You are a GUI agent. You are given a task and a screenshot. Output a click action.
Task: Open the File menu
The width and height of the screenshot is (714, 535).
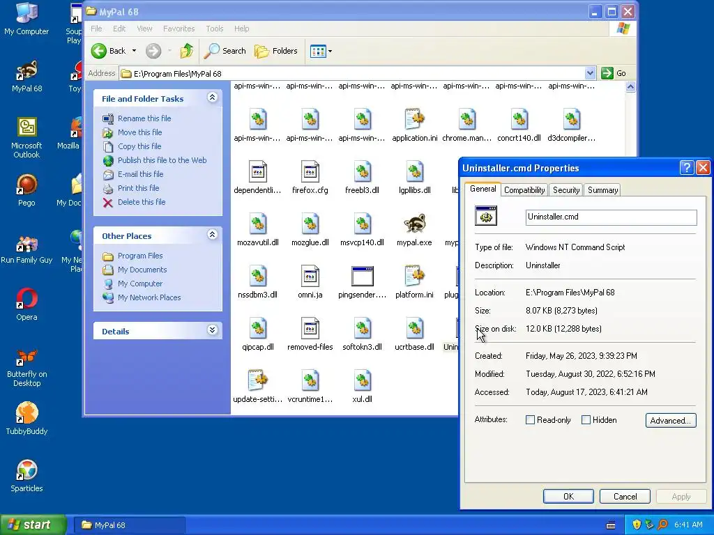[x=96, y=29]
